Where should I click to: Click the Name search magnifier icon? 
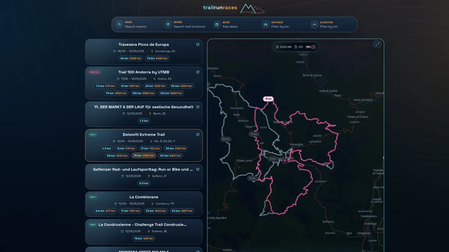(119, 25)
